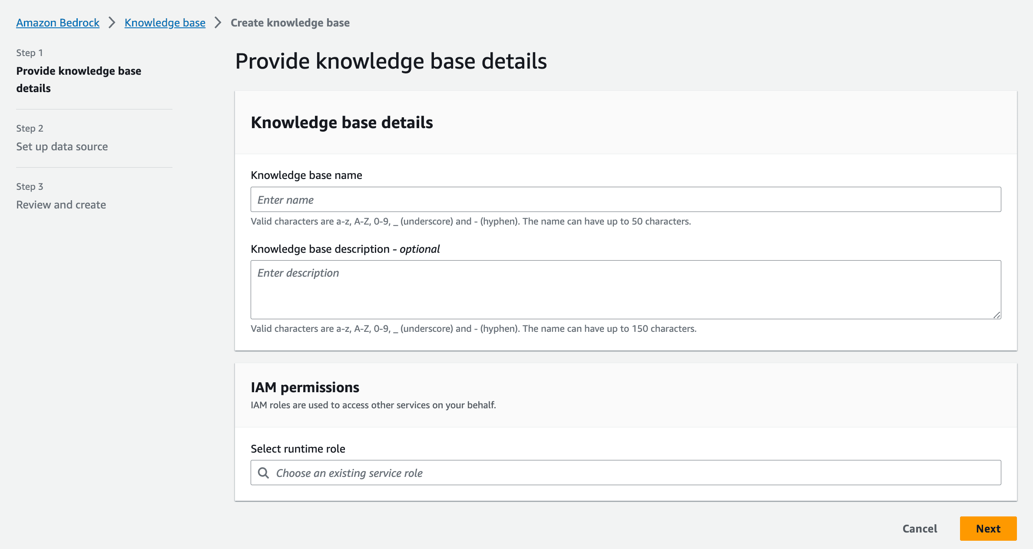Click the Create knowledge base breadcrumb label
Image resolution: width=1033 pixels, height=549 pixels.
tap(290, 22)
